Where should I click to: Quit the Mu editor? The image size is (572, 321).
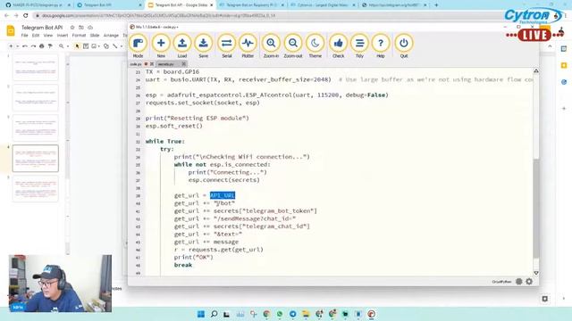[x=403, y=45]
